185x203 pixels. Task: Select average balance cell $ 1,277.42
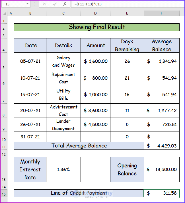click(x=162, y=110)
